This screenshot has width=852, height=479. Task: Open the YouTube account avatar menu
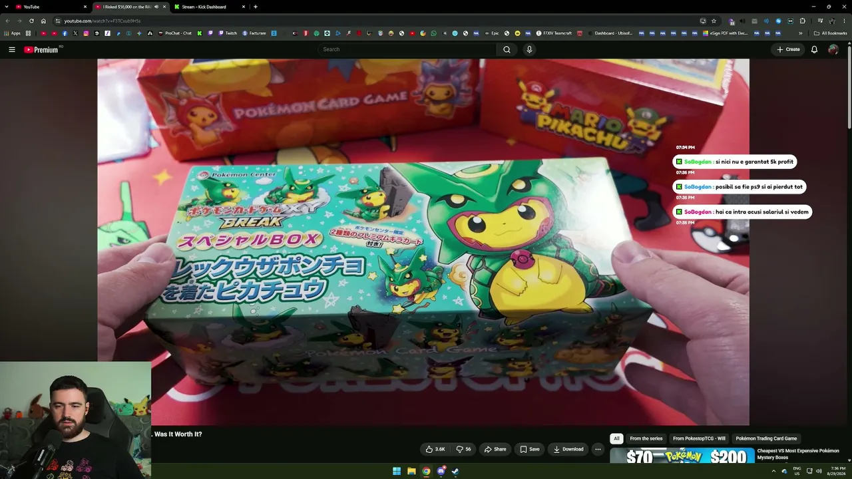(833, 49)
